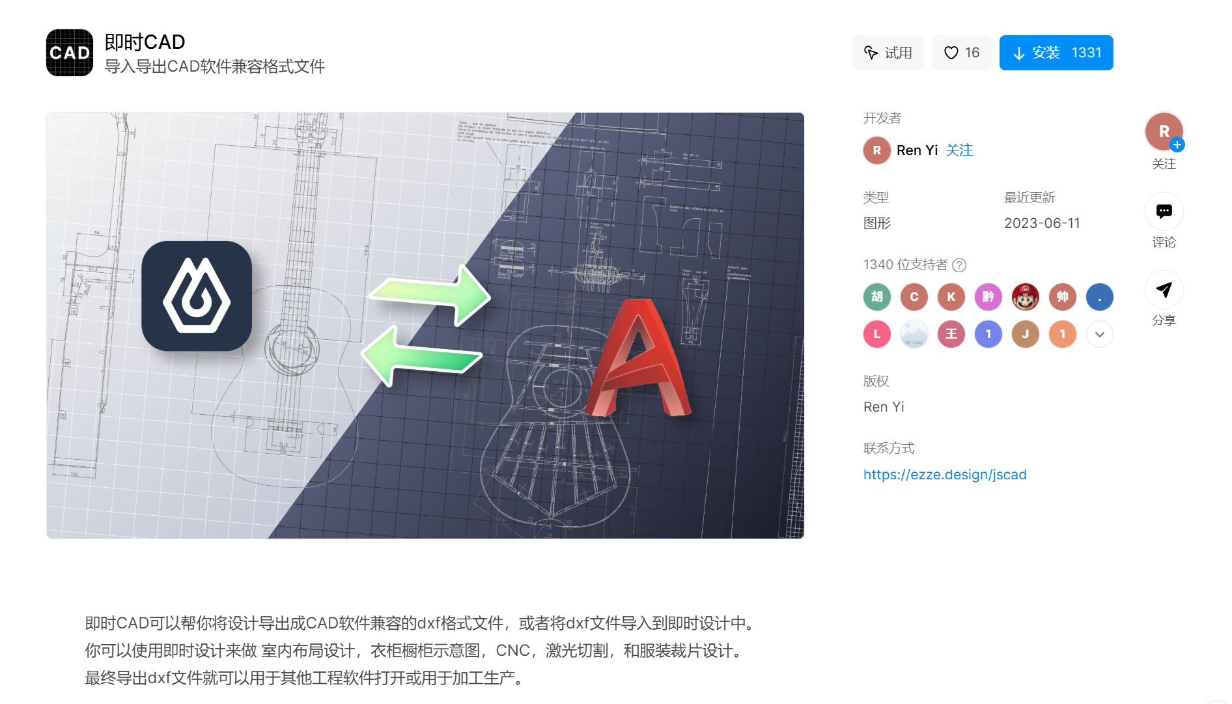The width and height of the screenshot is (1232, 704).
Task: Click the plugin preview image
Action: tap(425, 324)
